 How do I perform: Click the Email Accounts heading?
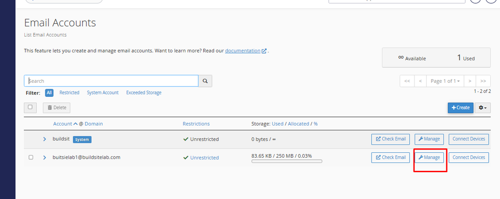point(60,22)
